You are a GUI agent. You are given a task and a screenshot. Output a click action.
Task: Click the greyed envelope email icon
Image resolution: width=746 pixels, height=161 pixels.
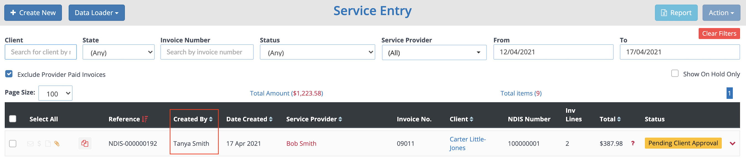pos(30,144)
